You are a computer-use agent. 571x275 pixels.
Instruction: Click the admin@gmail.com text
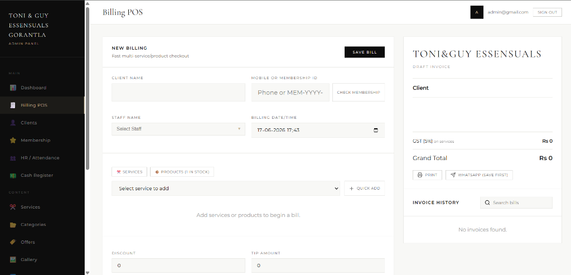[507, 12]
